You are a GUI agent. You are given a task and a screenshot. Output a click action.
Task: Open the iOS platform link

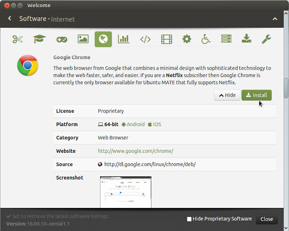tap(154, 124)
